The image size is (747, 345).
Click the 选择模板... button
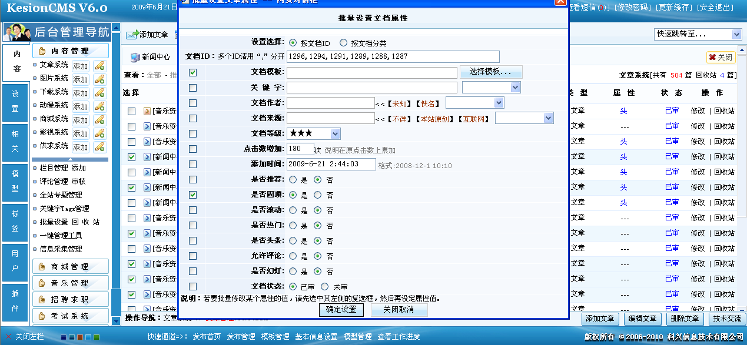[x=490, y=72]
